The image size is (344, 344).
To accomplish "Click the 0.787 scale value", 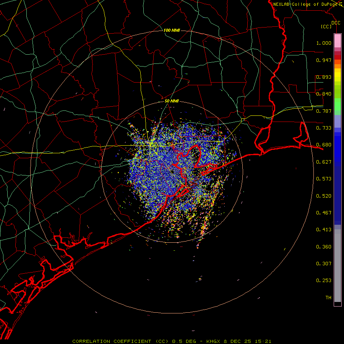I will click(324, 111).
